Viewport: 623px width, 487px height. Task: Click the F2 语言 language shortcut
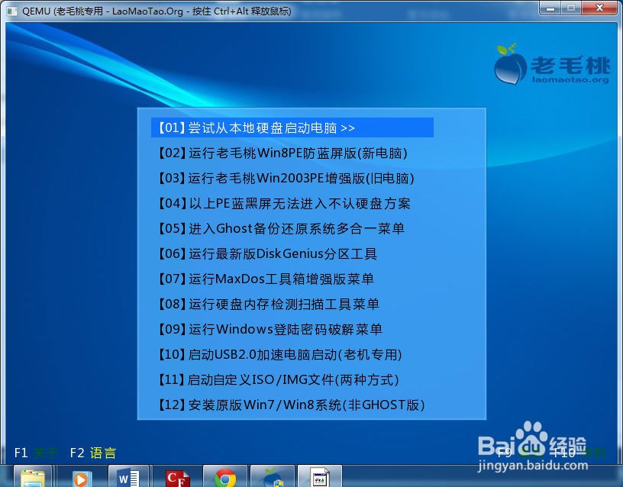point(93,453)
